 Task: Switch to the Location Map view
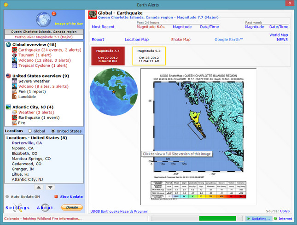click(137, 40)
